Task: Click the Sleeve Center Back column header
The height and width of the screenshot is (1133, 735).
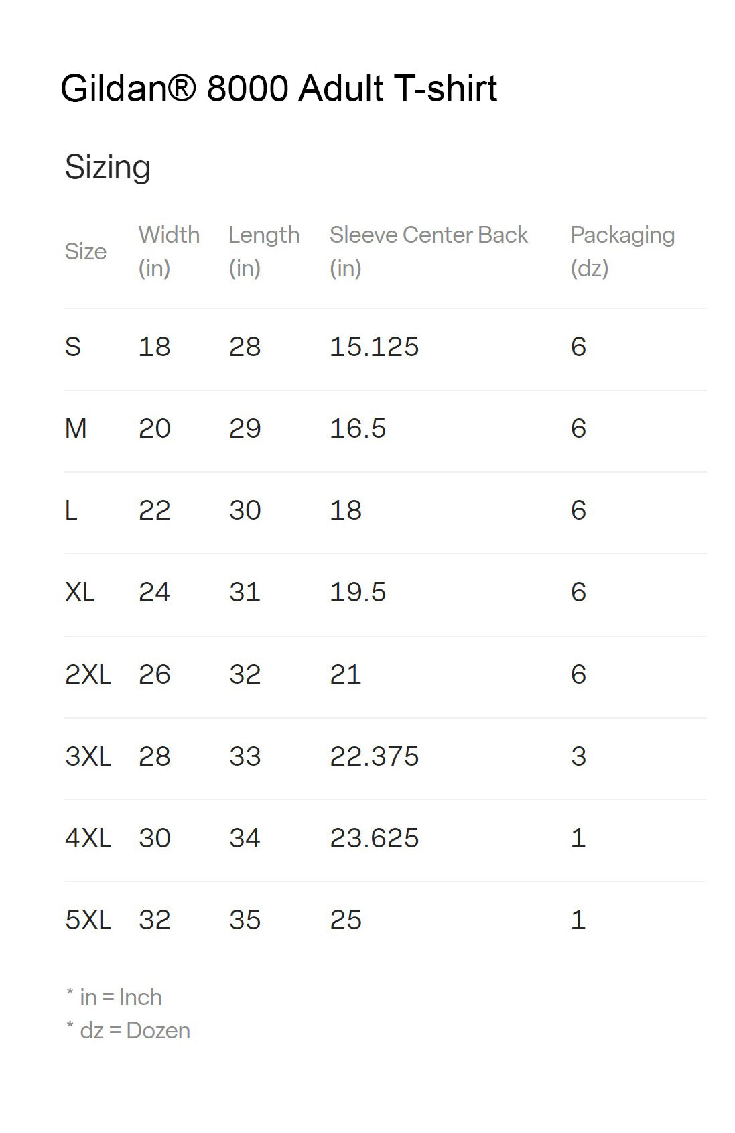Action: tap(428, 251)
